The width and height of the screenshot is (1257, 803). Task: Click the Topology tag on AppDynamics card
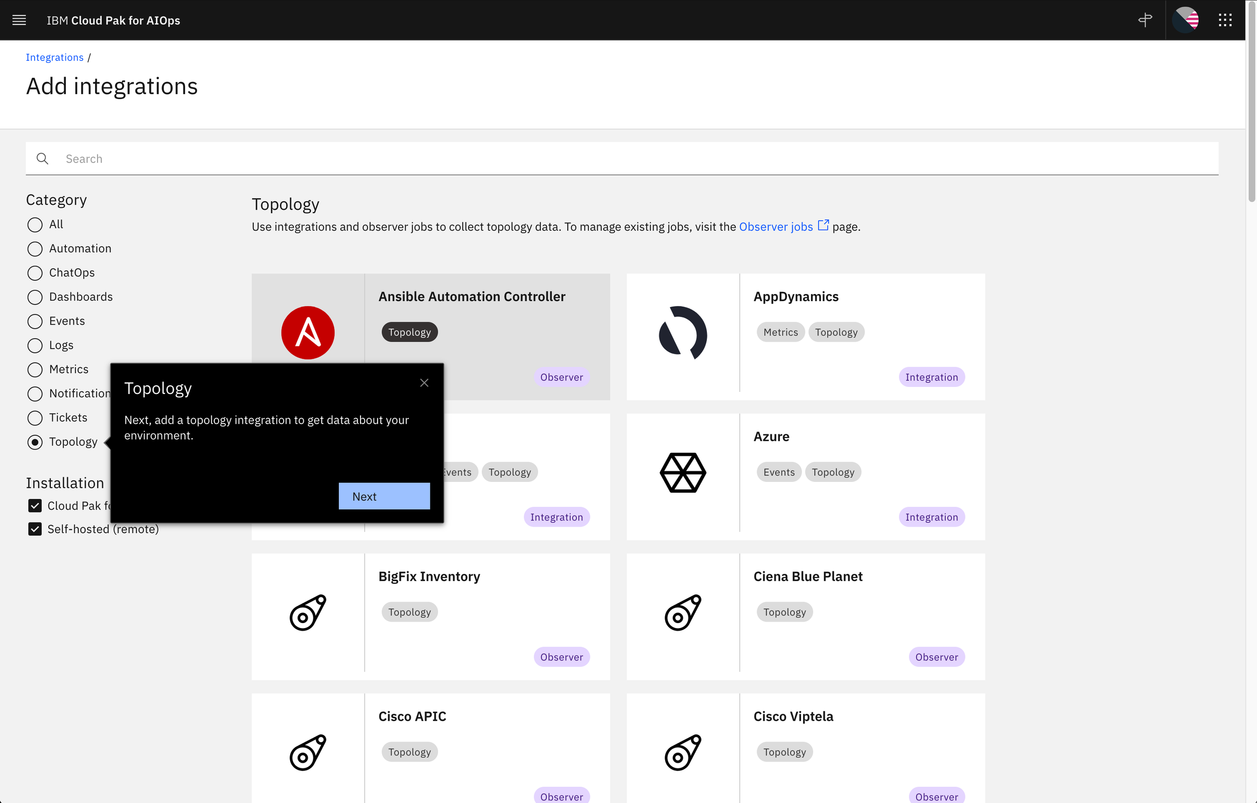point(836,332)
